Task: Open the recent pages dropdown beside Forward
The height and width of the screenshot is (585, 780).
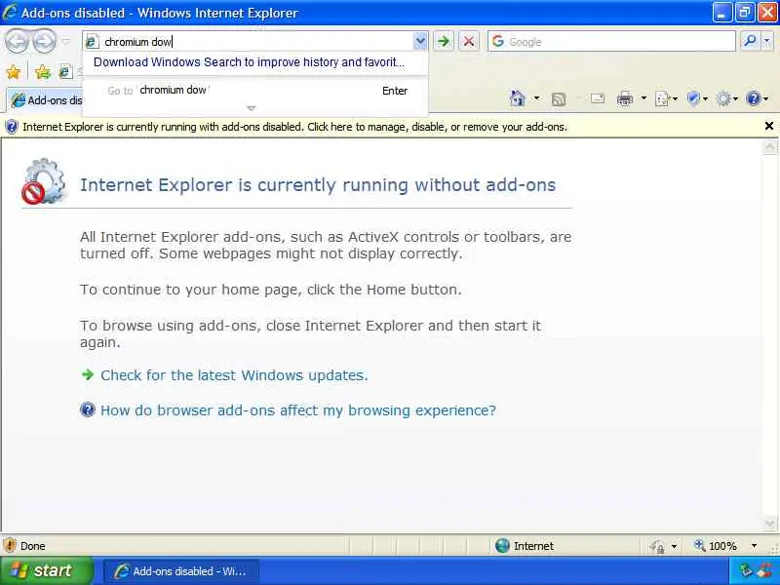Action: coord(65,42)
